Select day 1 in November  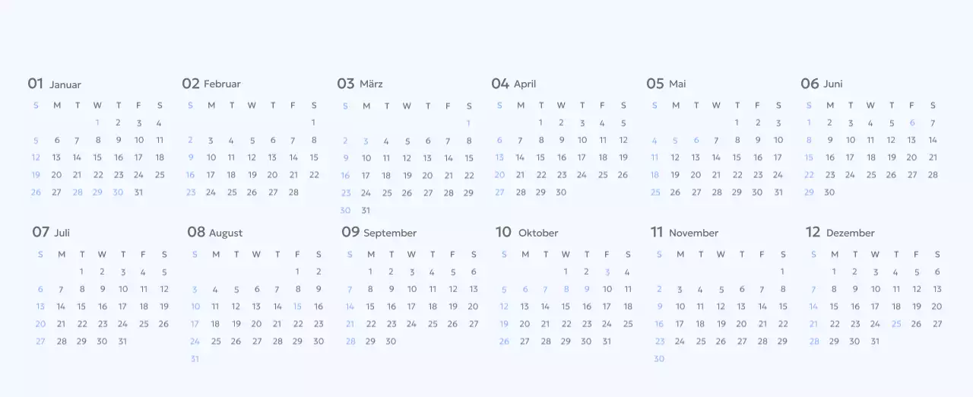coord(782,272)
